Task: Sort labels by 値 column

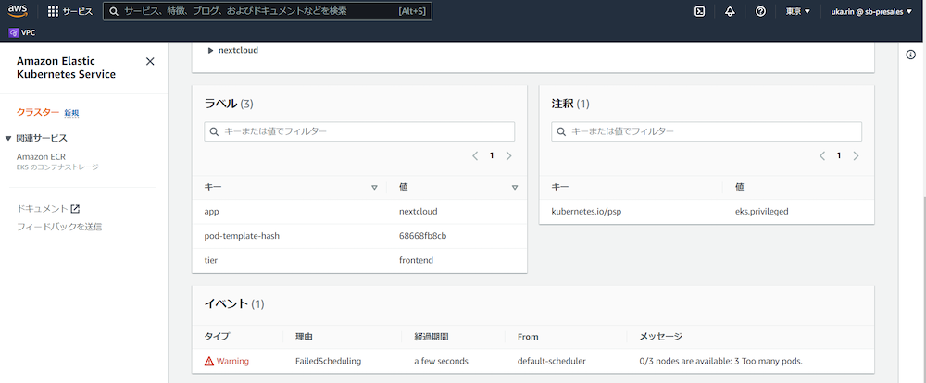Action: click(514, 187)
